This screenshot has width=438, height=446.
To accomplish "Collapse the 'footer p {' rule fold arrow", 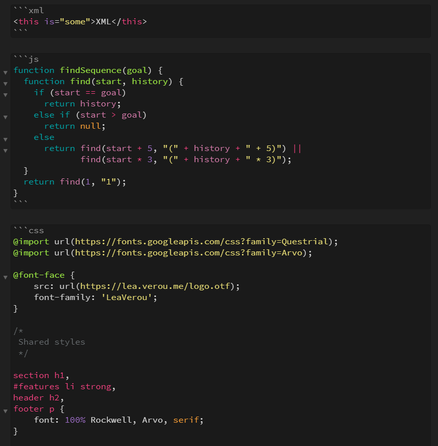I will pos(6,411).
